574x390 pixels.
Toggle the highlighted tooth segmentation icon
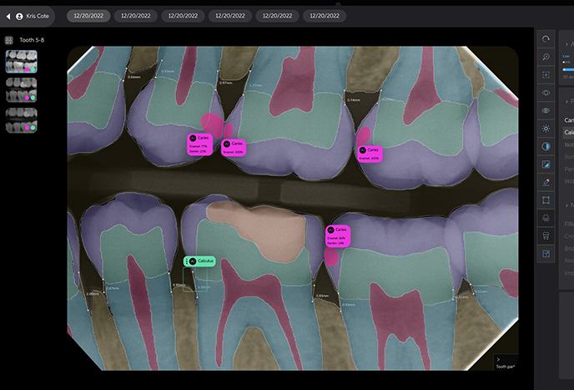546,218
